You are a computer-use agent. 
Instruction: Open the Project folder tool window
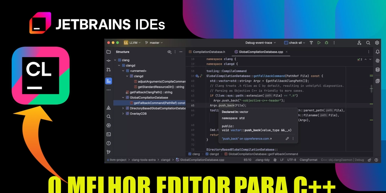pyautogui.click(x=108, y=52)
